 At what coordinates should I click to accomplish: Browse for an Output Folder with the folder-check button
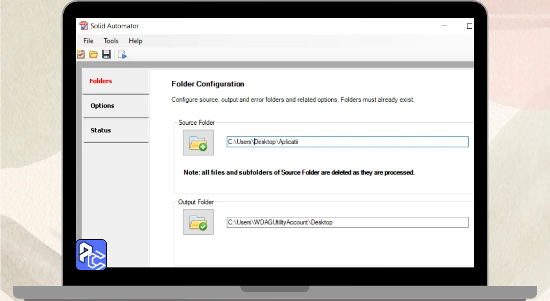pos(198,222)
